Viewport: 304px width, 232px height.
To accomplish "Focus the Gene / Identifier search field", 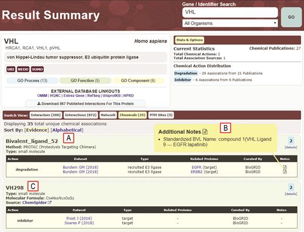I will [x=230, y=12].
